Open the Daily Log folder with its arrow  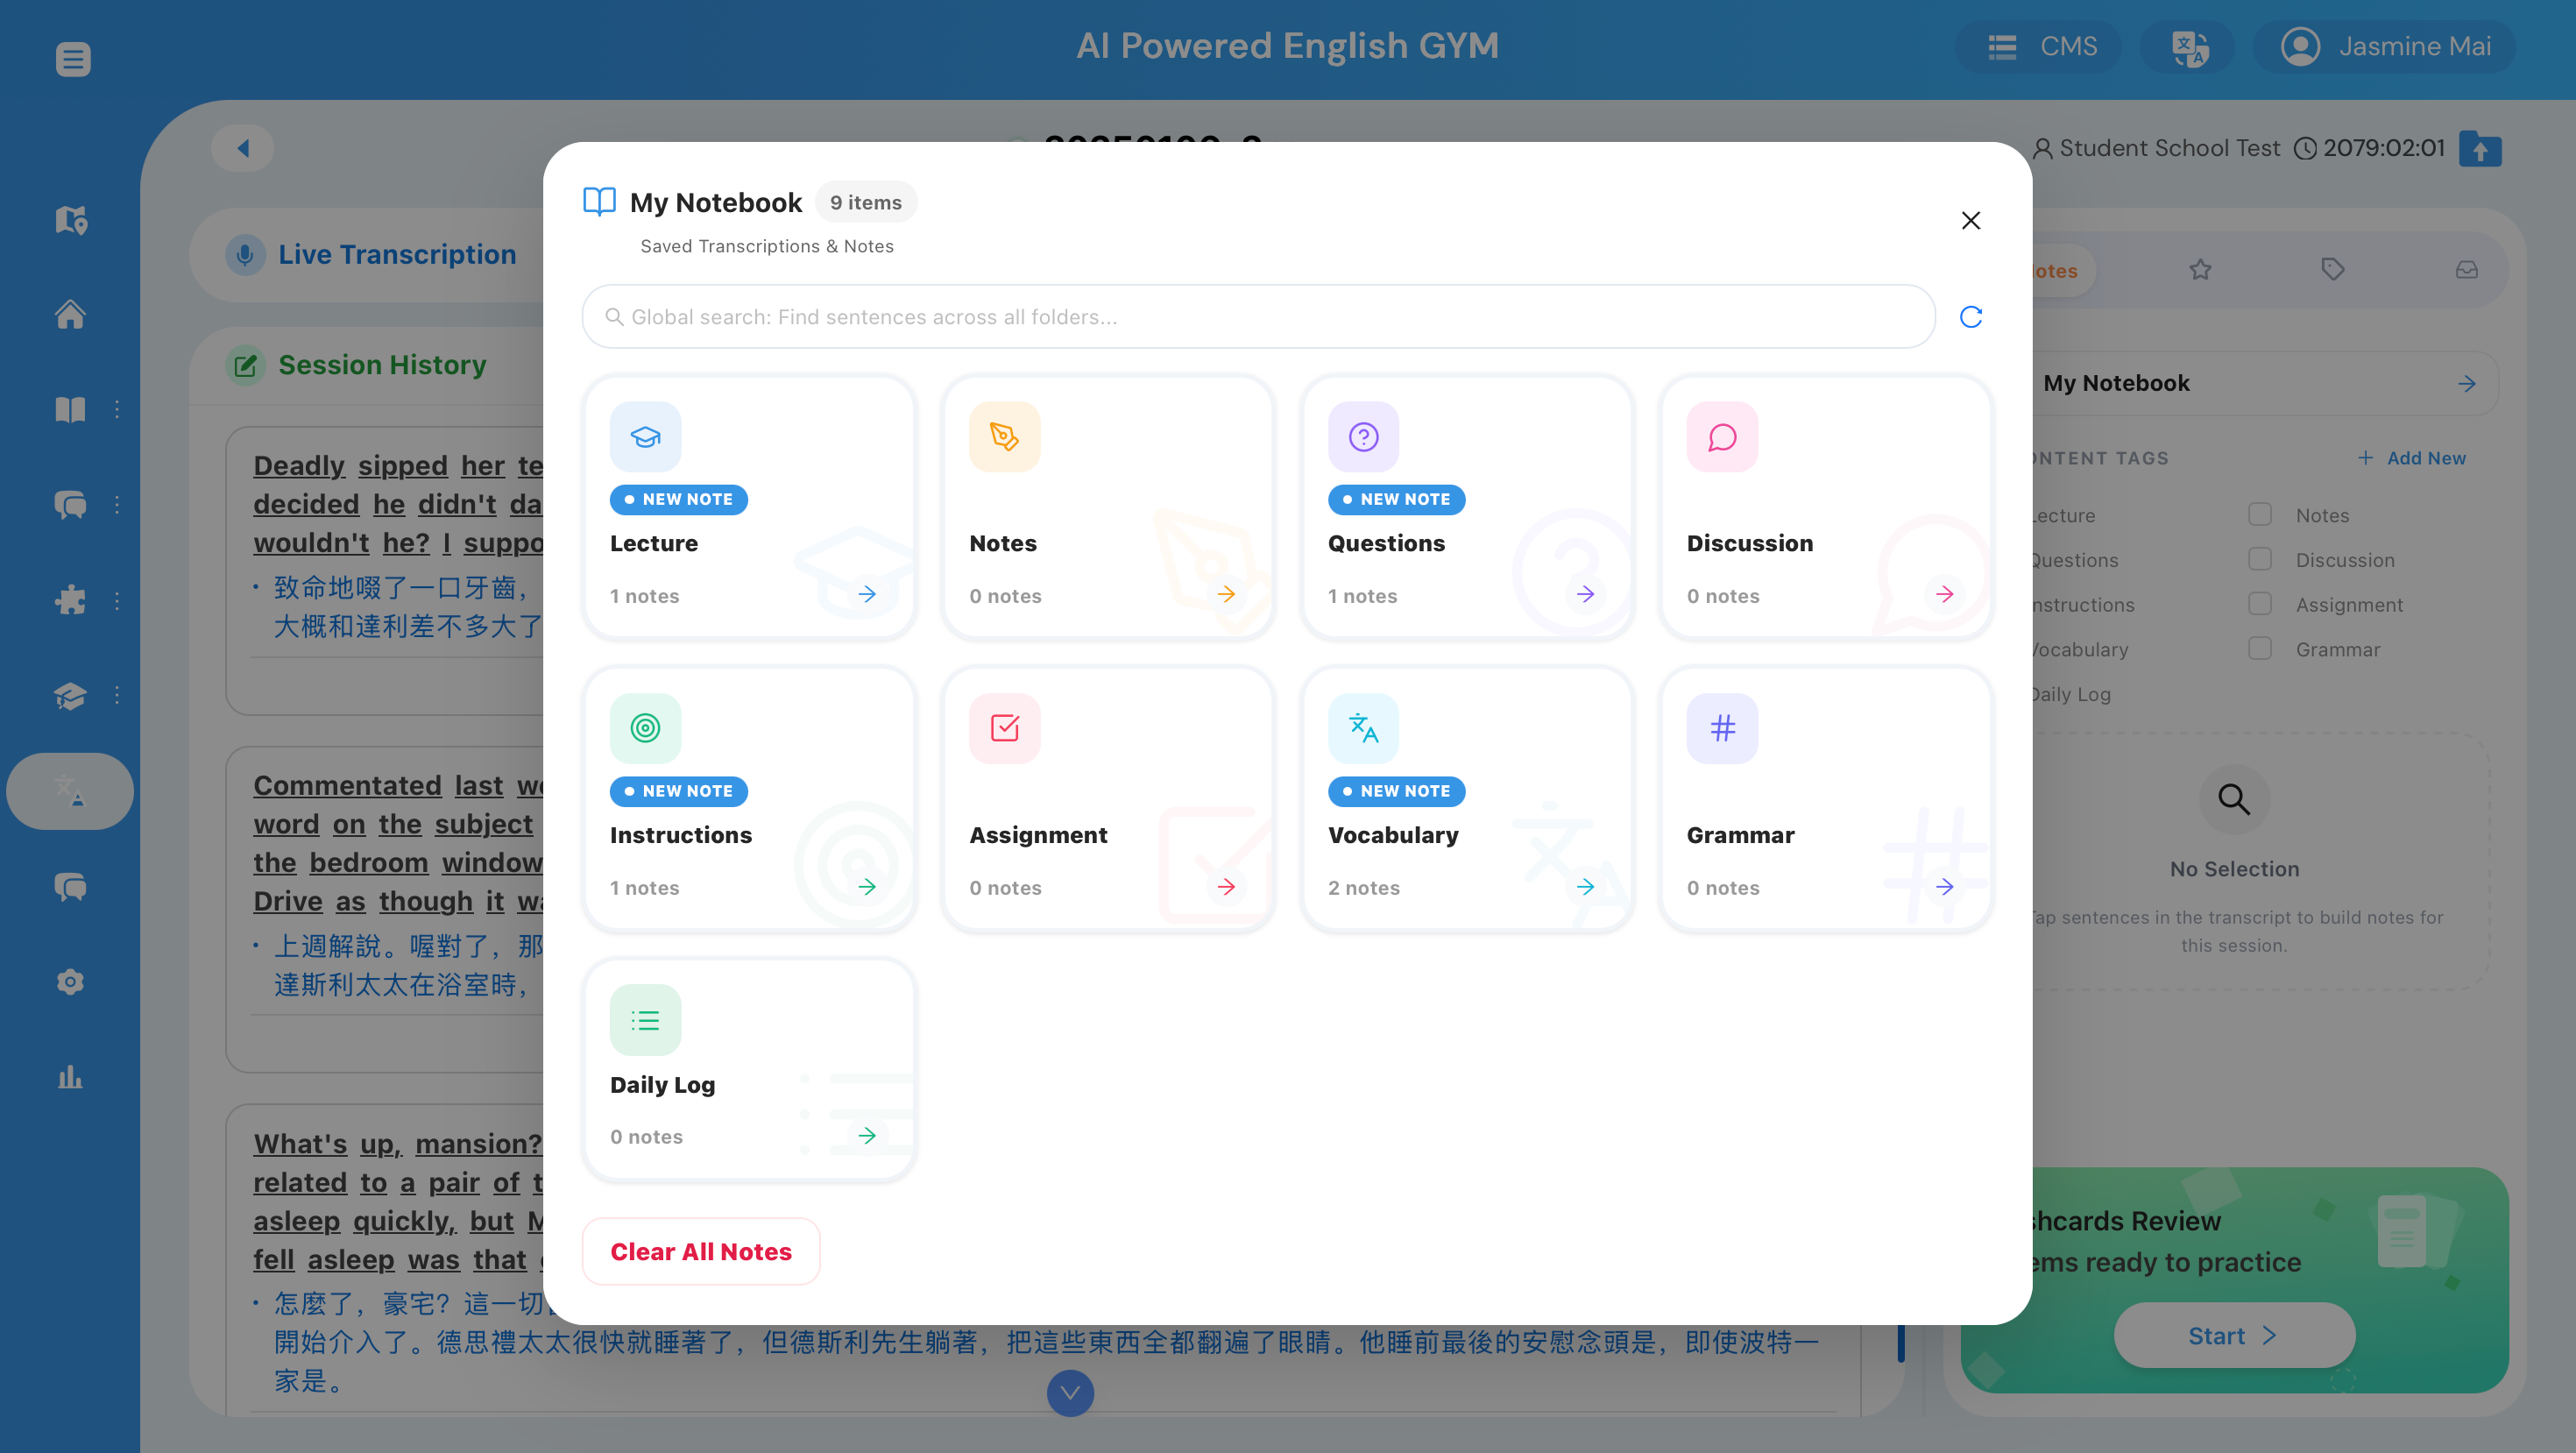(x=866, y=1136)
